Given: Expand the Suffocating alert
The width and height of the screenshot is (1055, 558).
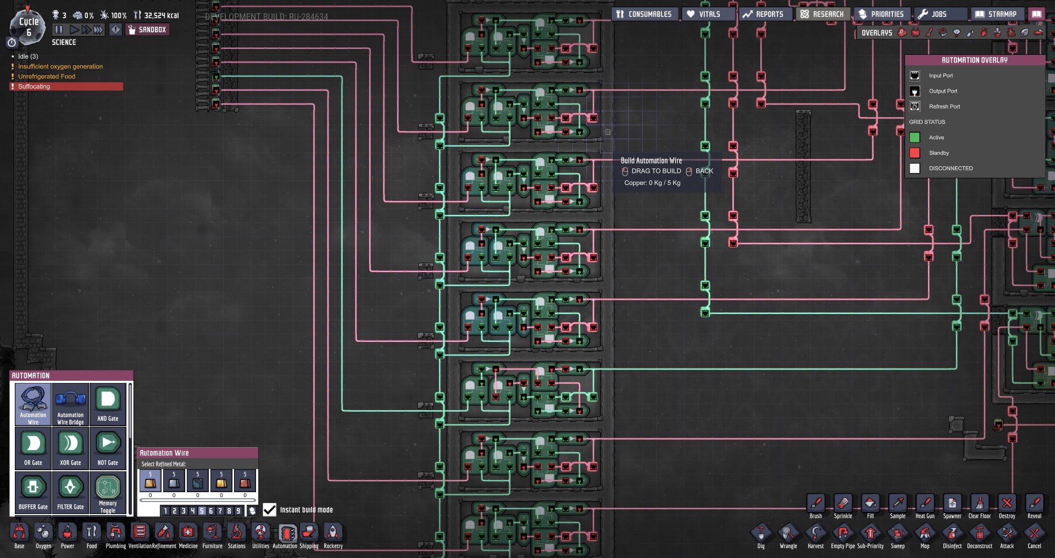Looking at the screenshot, I should (x=34, y=87).
